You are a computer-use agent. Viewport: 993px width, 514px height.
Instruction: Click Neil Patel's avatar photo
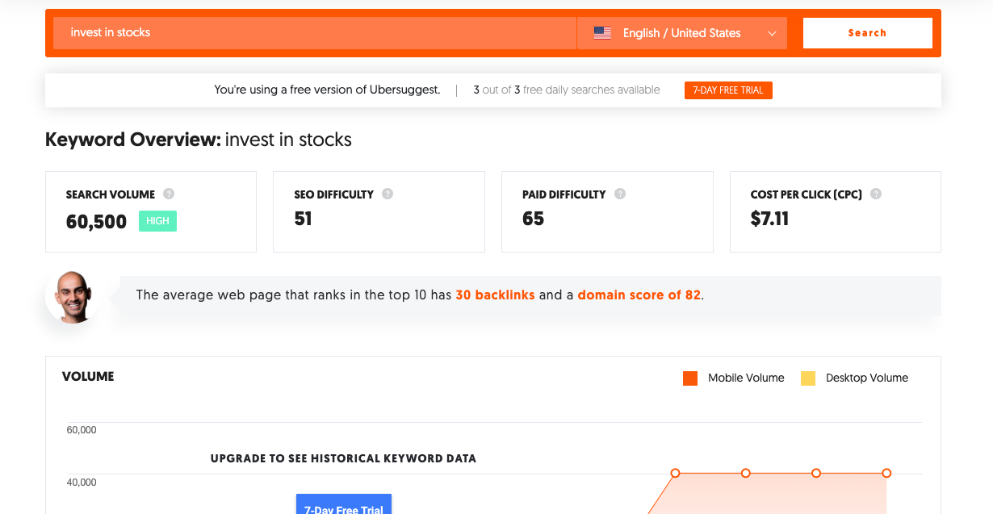73,296
